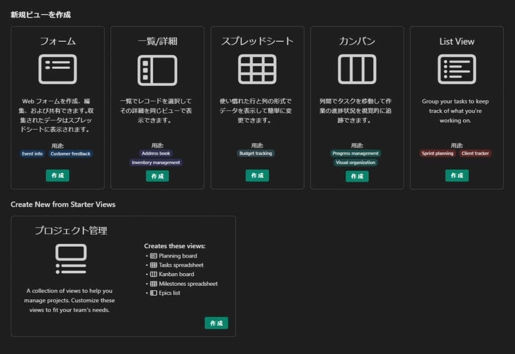515x354 pixels.
Task: Click the Milestones spreadsheet text
Action: pyautogui.click(x=188, y=284)
